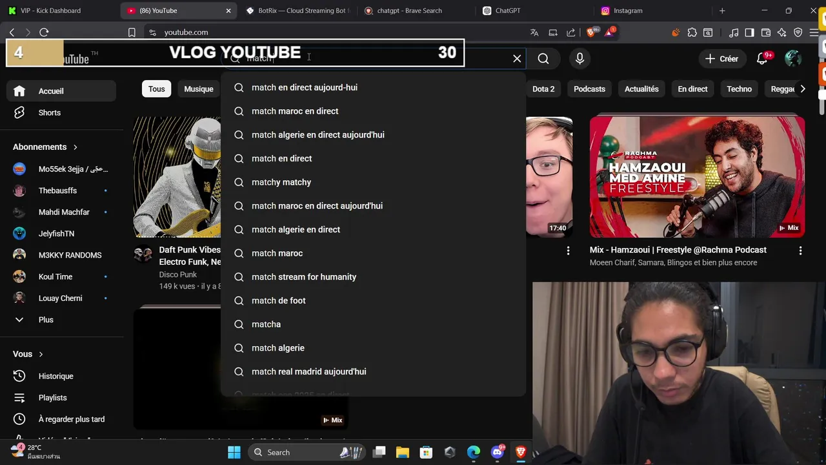The height and width of the screenshot is (465, 826).
Task: Open Koul Time subscription channel
Action: [61, 276]
